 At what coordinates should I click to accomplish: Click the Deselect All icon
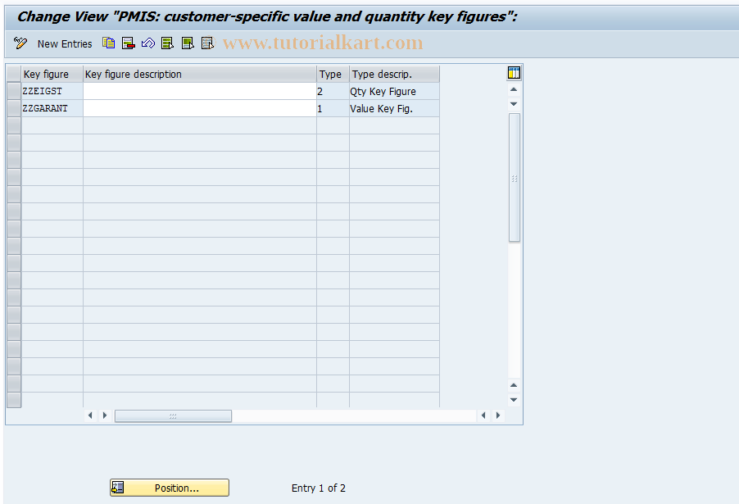pos(207,43)
